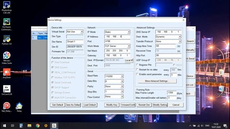Image resolution: width=230 pixels, height=129 pixels.
Task: Open Flow Control dropdown
Action: pos(122,96)
